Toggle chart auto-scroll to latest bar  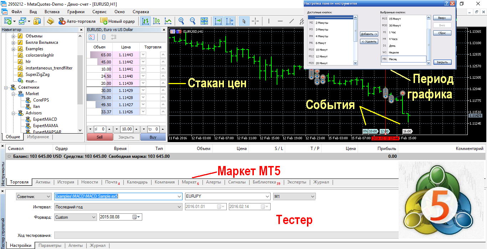[x=218, y=21]
